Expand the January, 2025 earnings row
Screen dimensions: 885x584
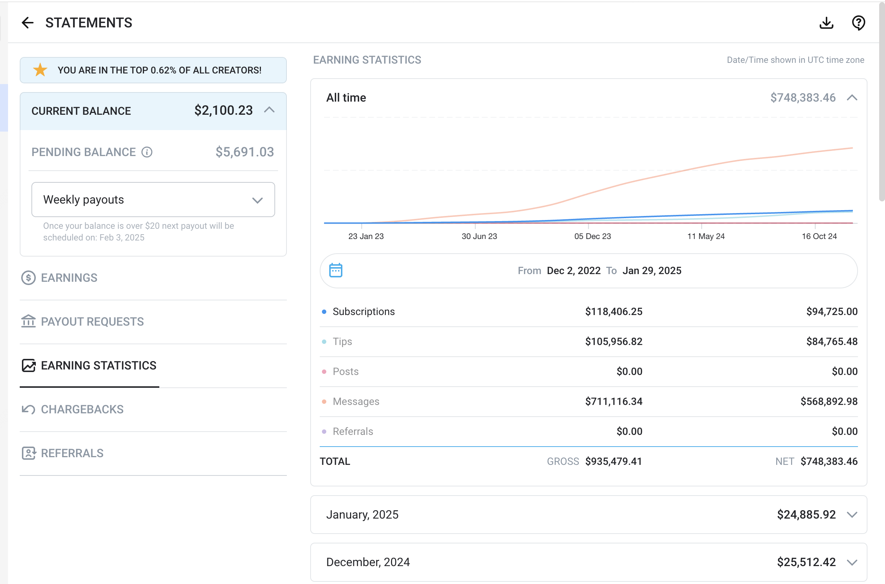[852, 515]
